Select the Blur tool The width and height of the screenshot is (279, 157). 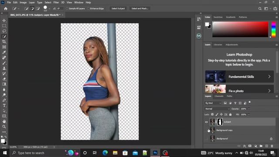4,89
